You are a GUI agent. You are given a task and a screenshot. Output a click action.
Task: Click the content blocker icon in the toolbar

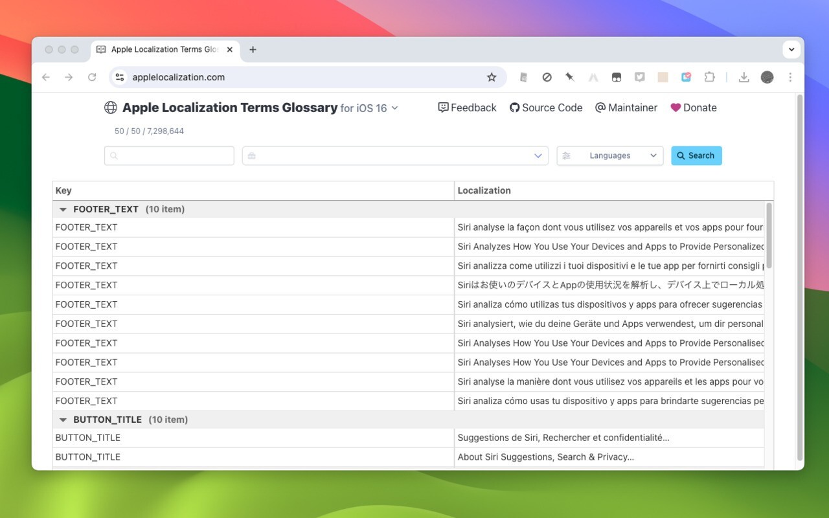pos(547,76)
